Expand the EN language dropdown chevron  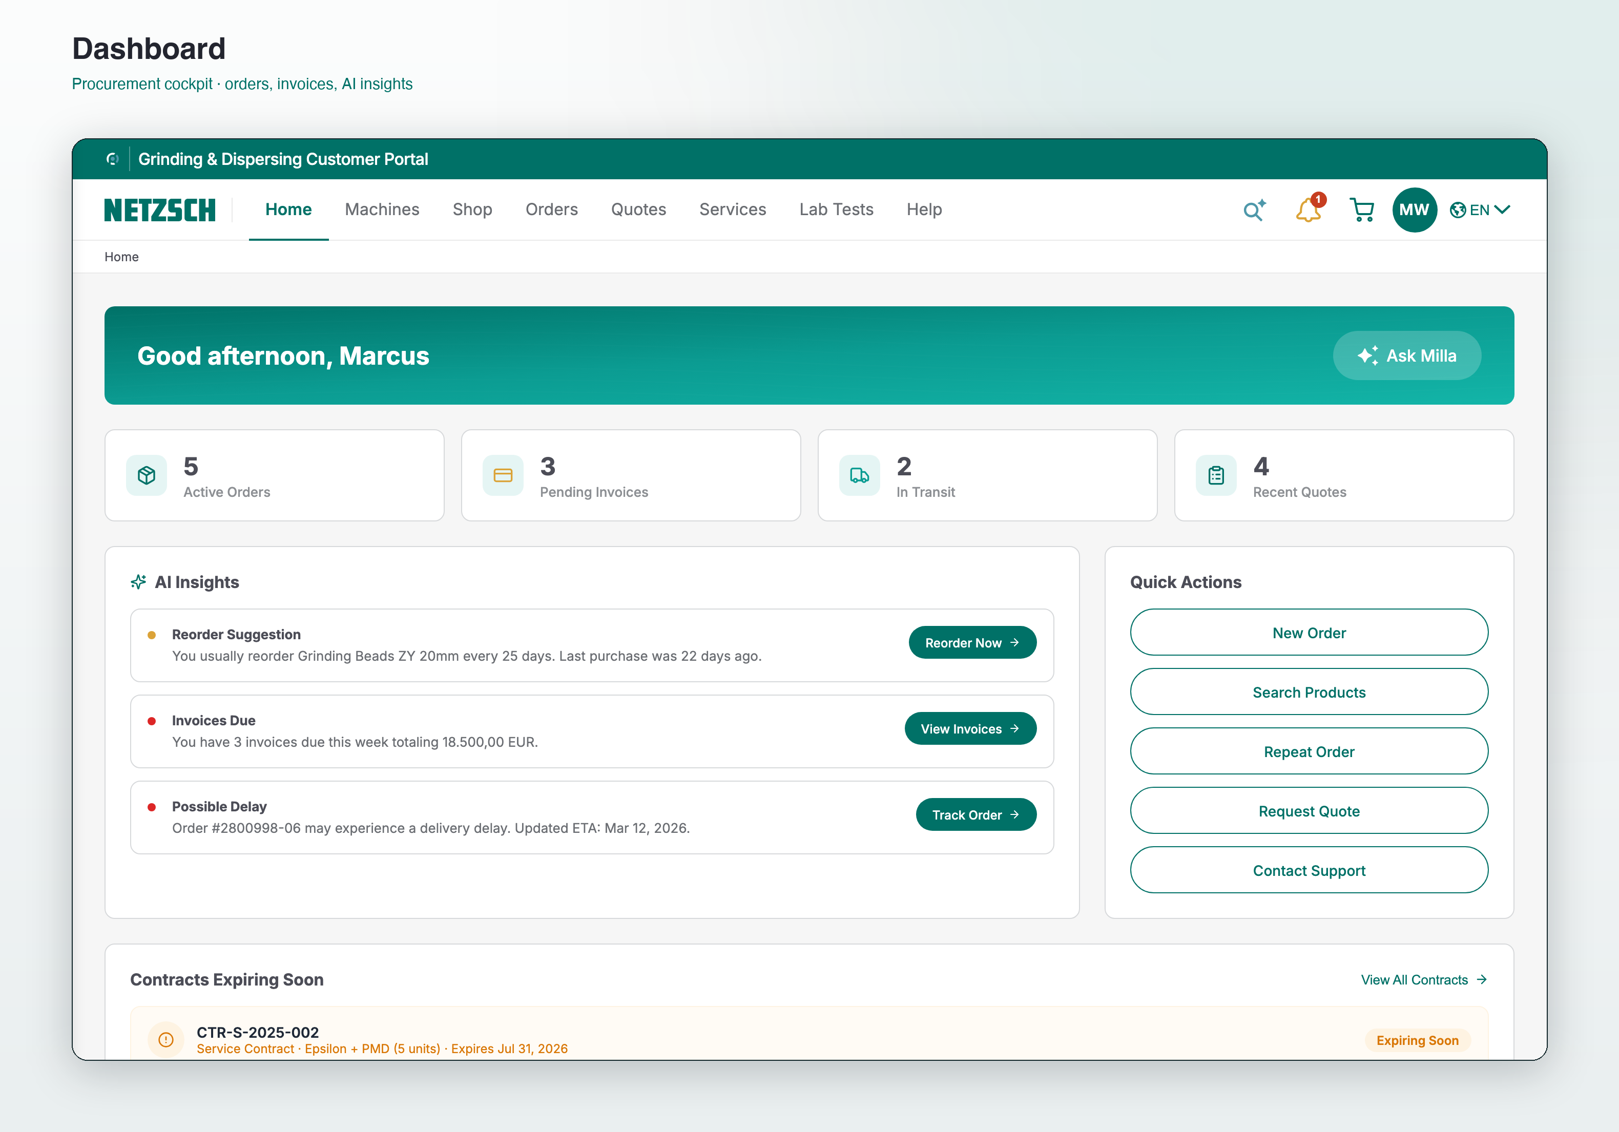point(1501,210)
